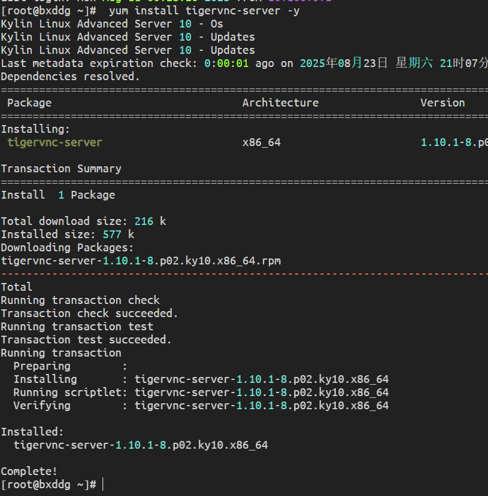
Task: Click the '1.10.1-8.p0' version cell
Action: point(454,142)
